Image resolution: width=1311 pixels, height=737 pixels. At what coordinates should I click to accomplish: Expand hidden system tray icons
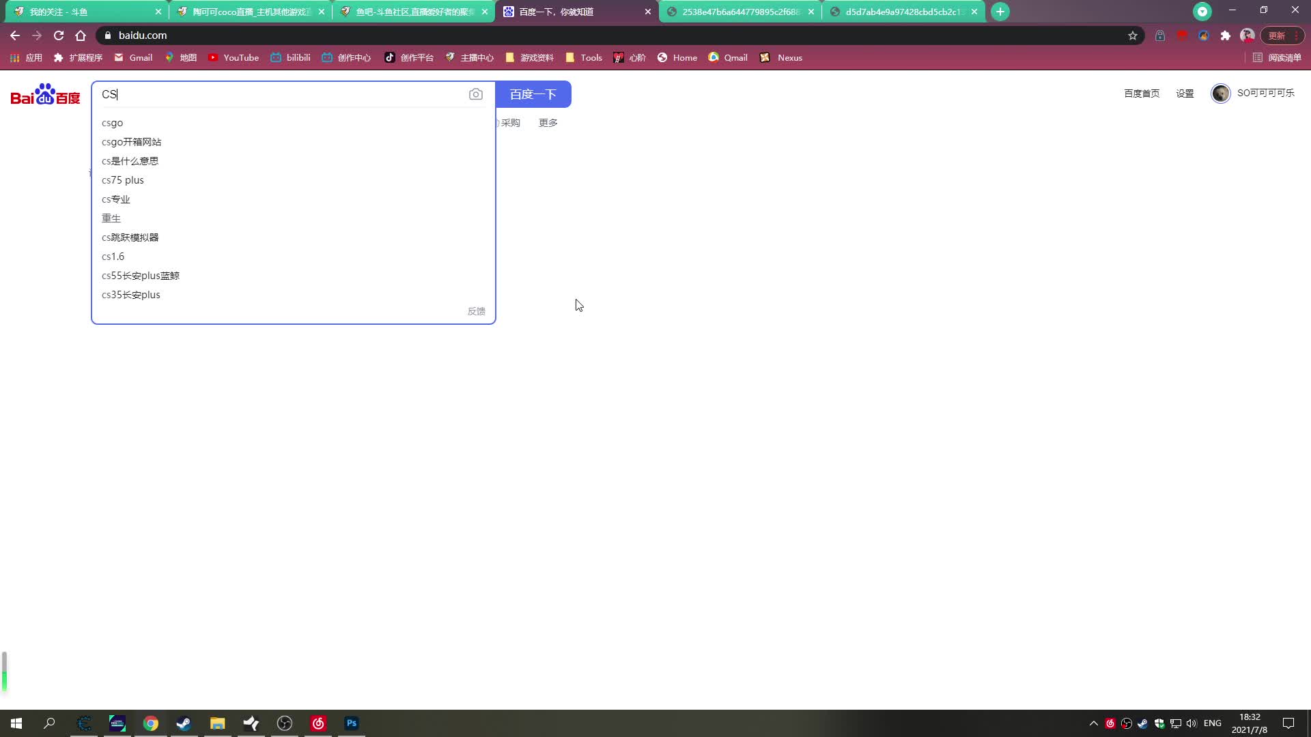[x=1093, y=723]
